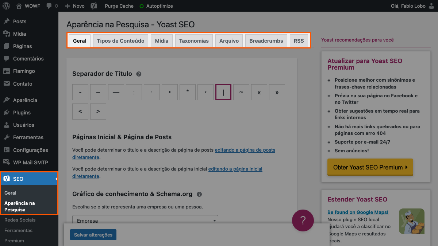Viewport: 438px width, 246px height.
Task: Switch to the Tipos de Conteúdo tab
Action: (120, 41)
